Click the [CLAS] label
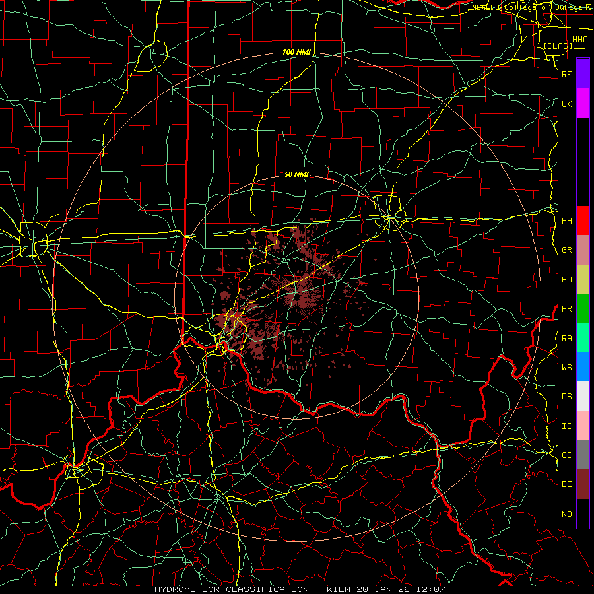 tap(558, 46)
